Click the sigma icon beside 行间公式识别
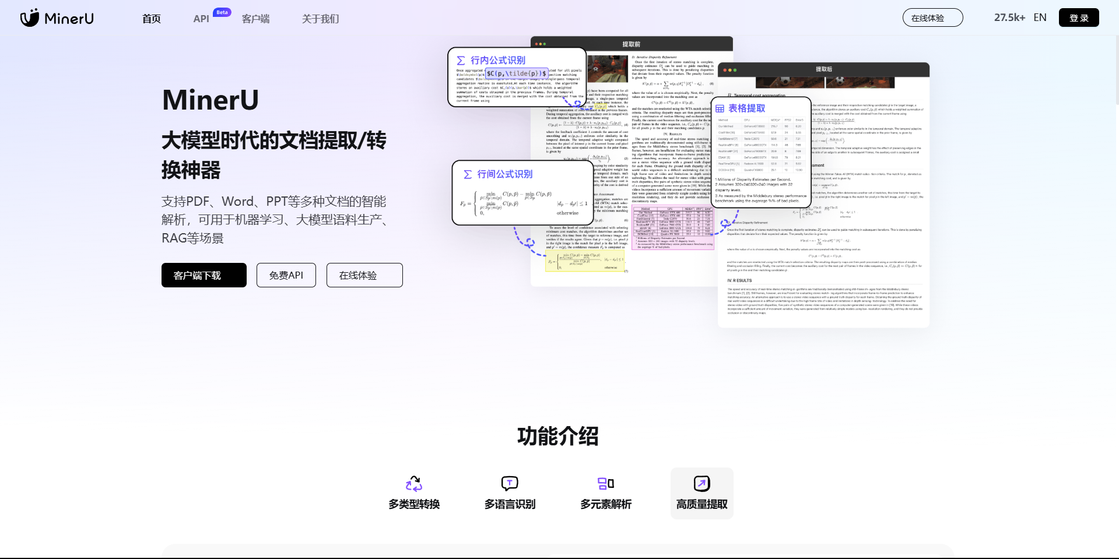The height and width of the screenshot is (559, 1119). point(468,174)
